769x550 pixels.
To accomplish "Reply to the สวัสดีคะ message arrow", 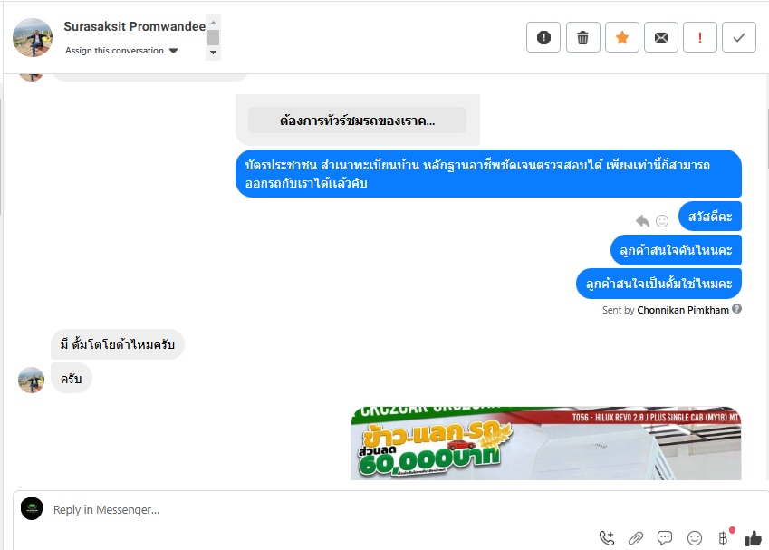I will click(x=642, y=221).
